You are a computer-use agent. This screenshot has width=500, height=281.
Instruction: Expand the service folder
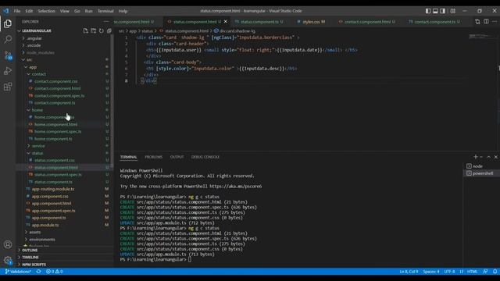38,146
